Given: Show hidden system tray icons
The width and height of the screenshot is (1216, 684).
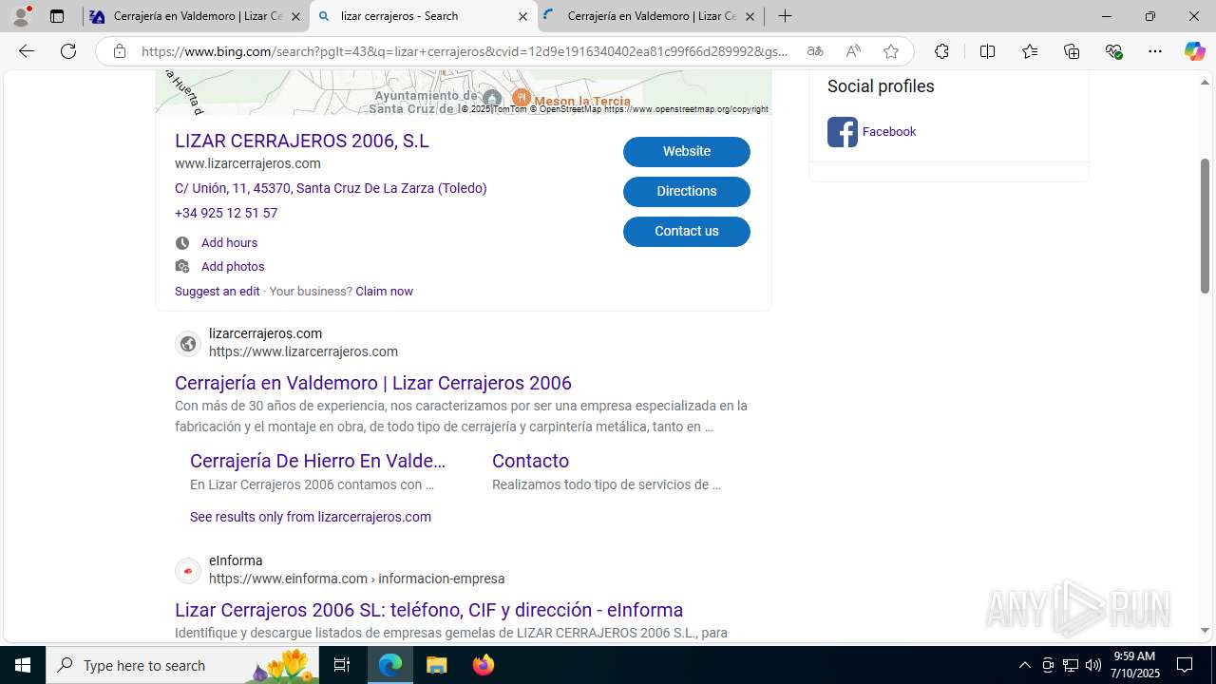Looking at the screenshot, I should point(1024,665).
